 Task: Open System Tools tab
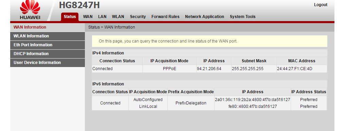click(x=242, y=17)
